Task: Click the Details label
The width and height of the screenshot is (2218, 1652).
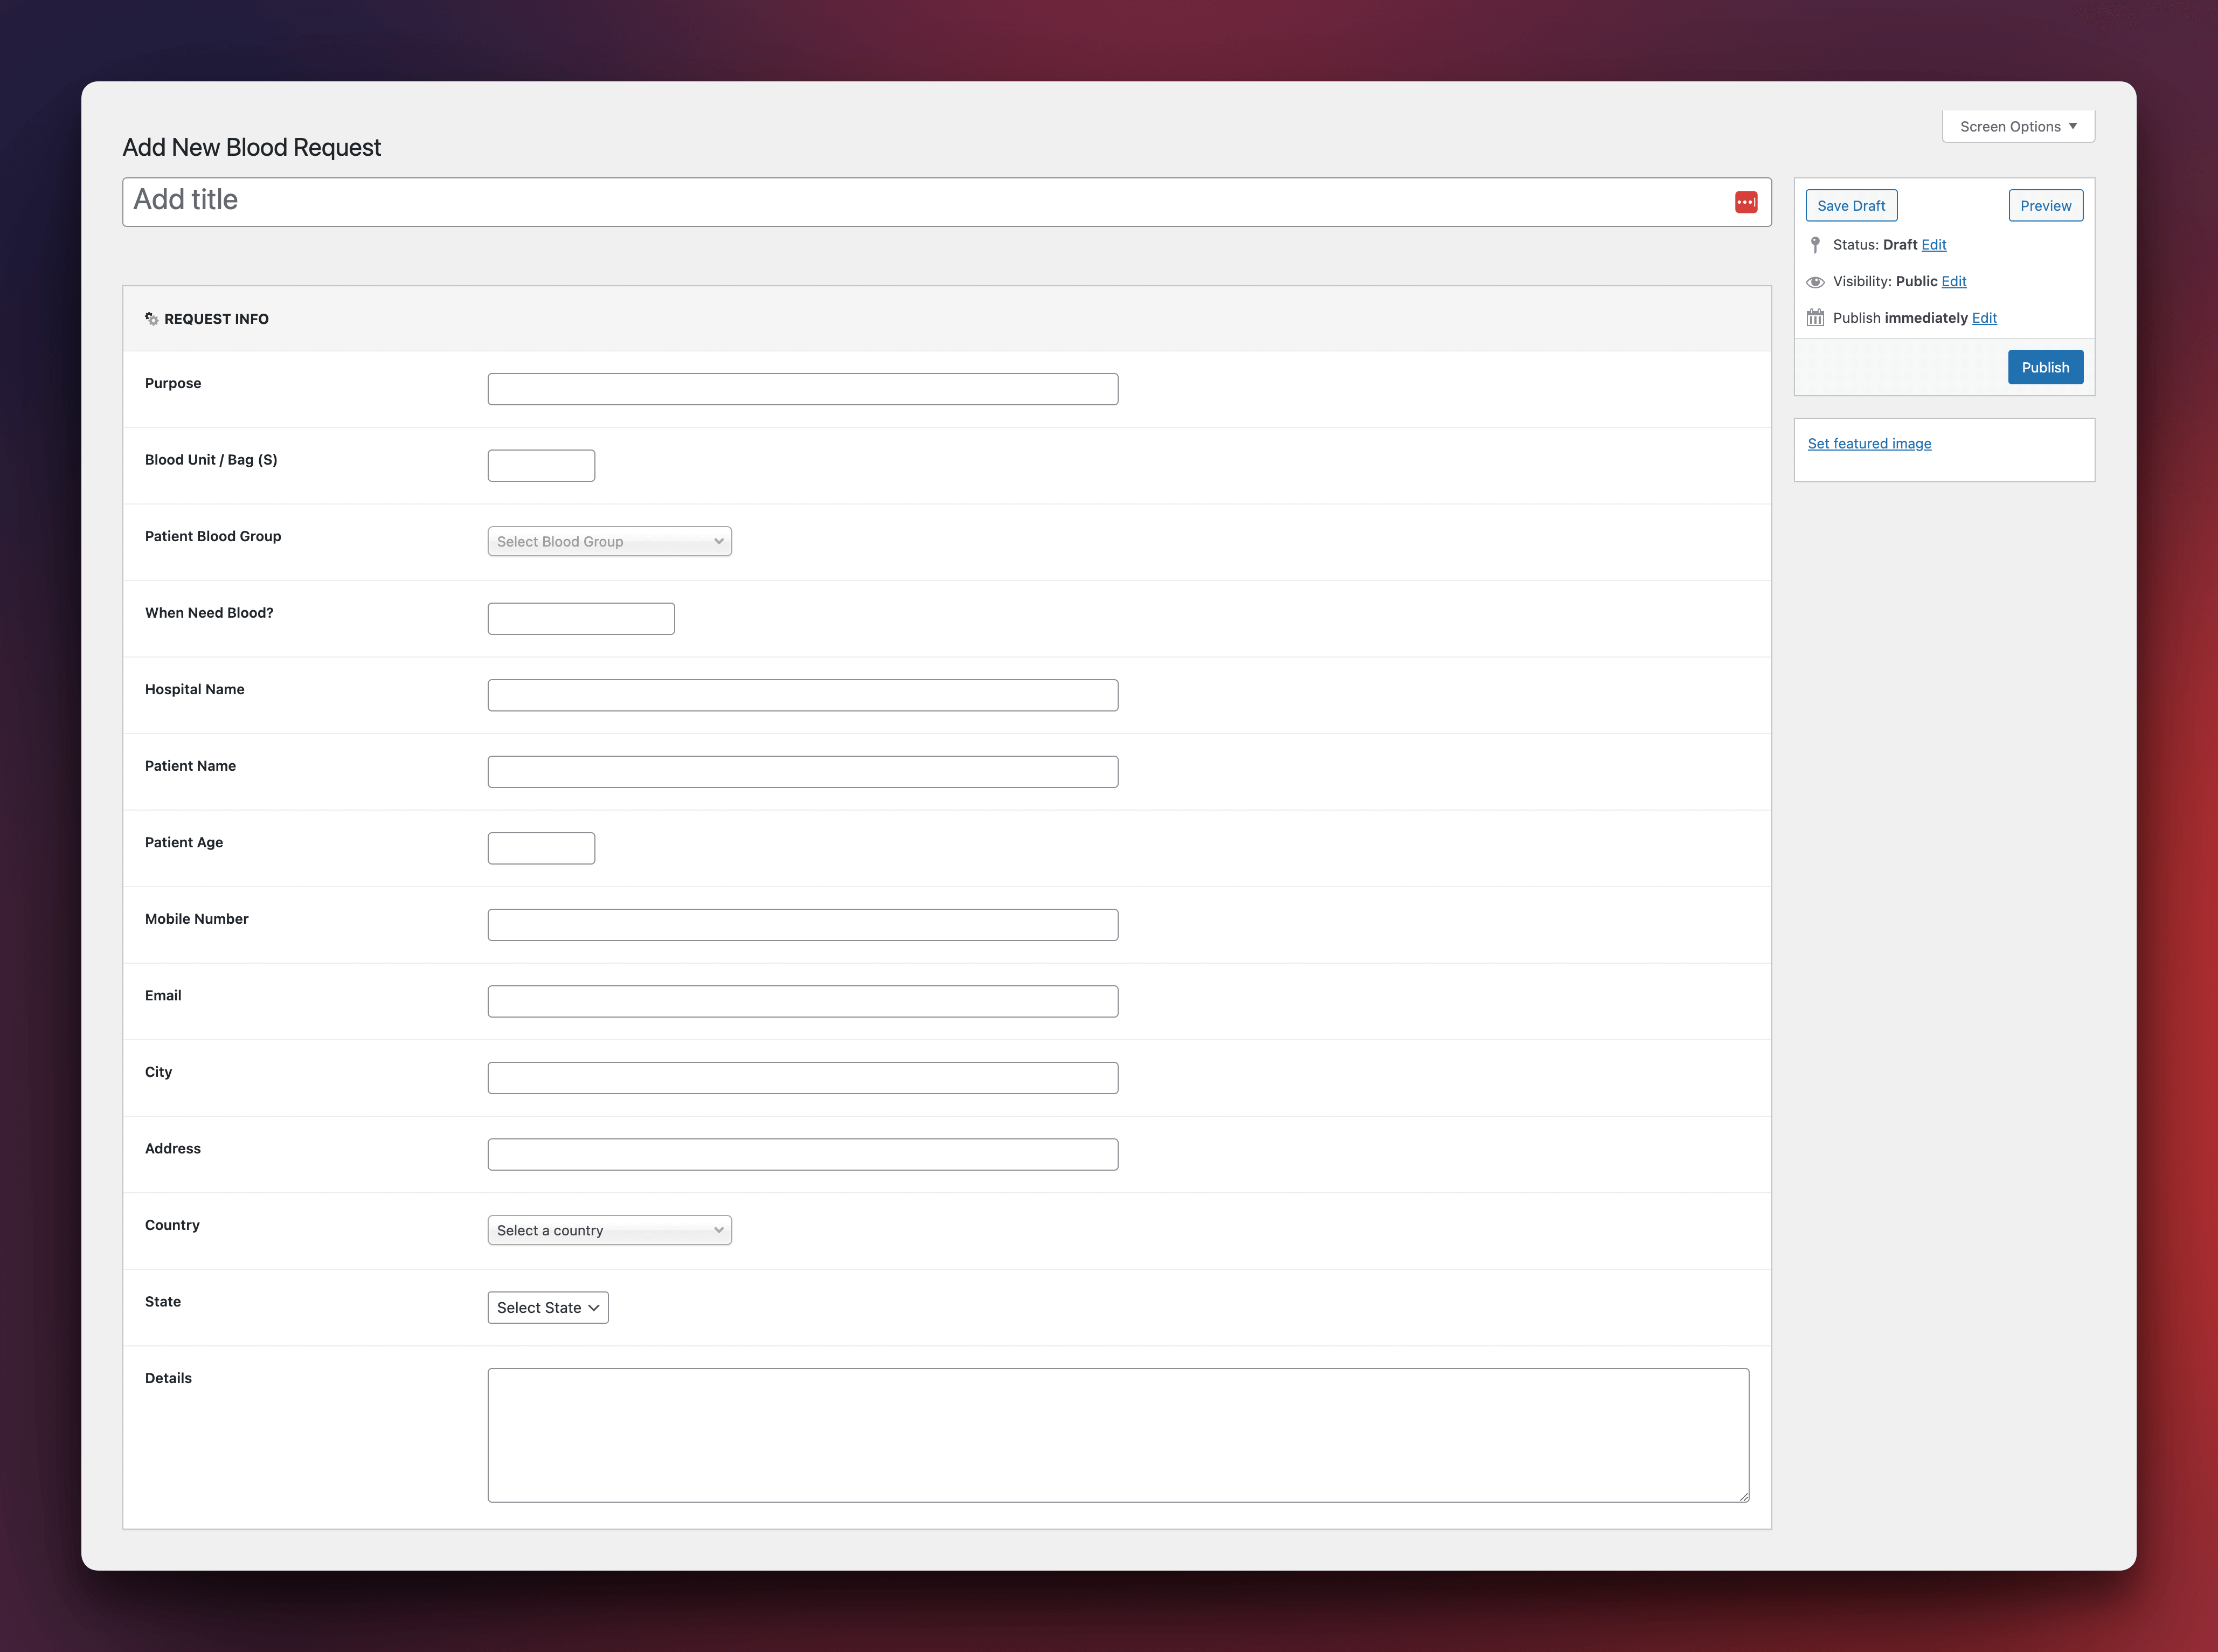Action: [168, 1378]
